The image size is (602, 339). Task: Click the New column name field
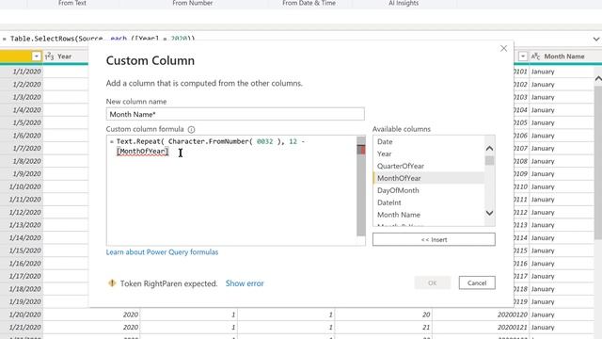[x=235, y=114]
